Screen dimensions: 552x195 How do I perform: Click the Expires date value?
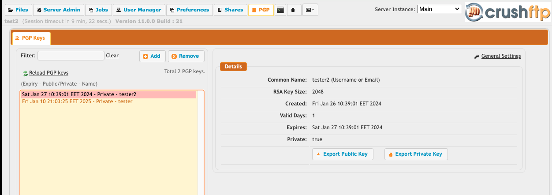click(x=347, y=127)
